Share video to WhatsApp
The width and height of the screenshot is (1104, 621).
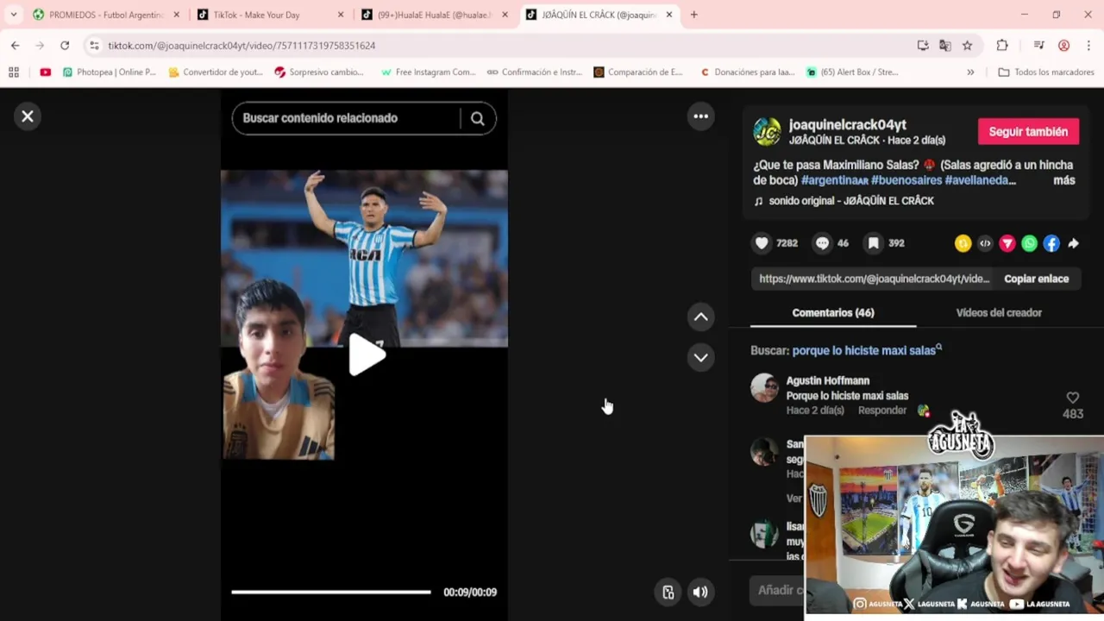(1029, 244)
